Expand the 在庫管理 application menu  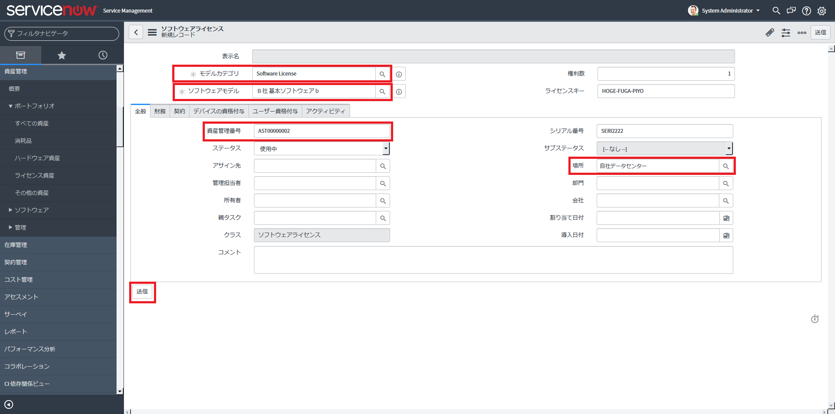pyautogui.click(x=58, y=245)
